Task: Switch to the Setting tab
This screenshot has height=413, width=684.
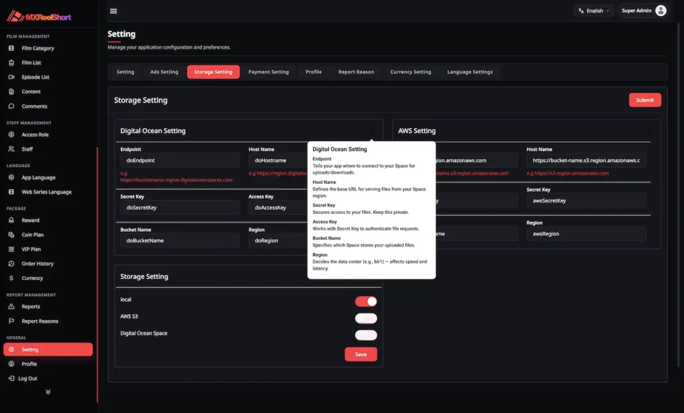Action: (125, 72)
